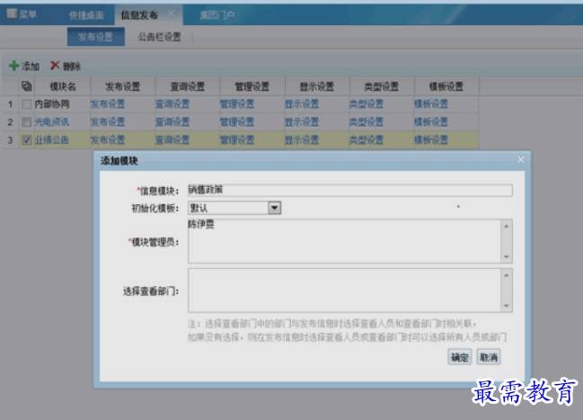The image size is (583, 420).
Task: Open 查询设置 link for 光电资讯
Action: (172, 121)
